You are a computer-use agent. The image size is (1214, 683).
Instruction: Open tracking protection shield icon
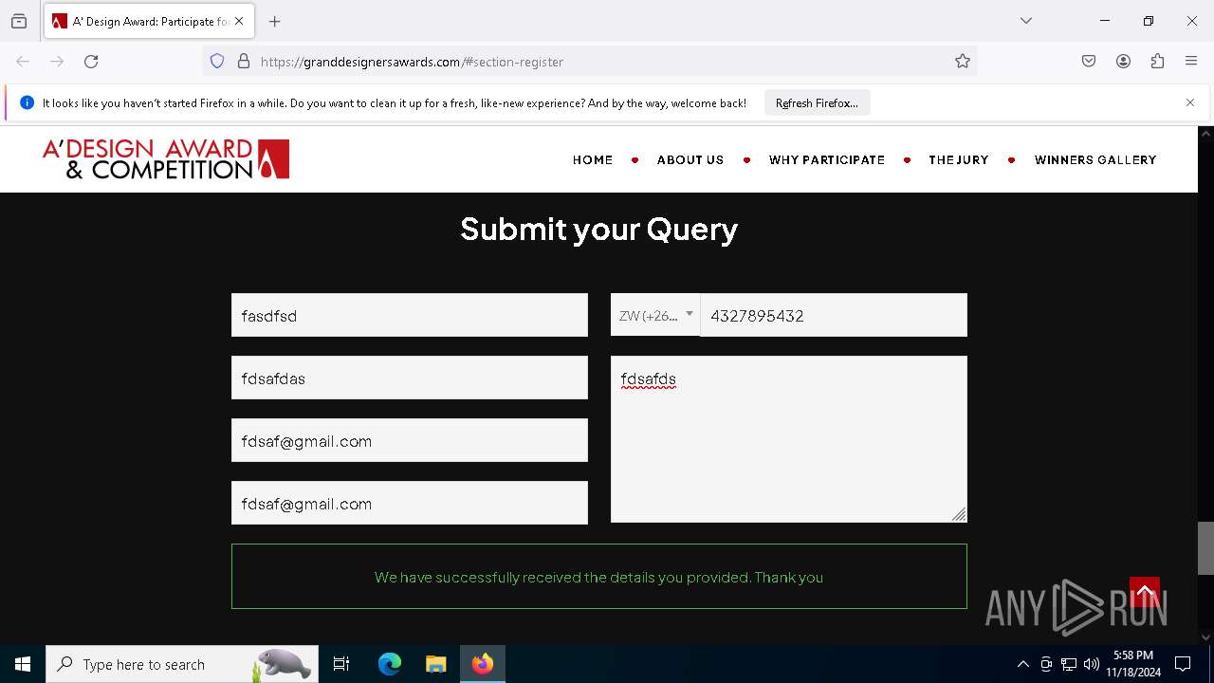(217, 62)
